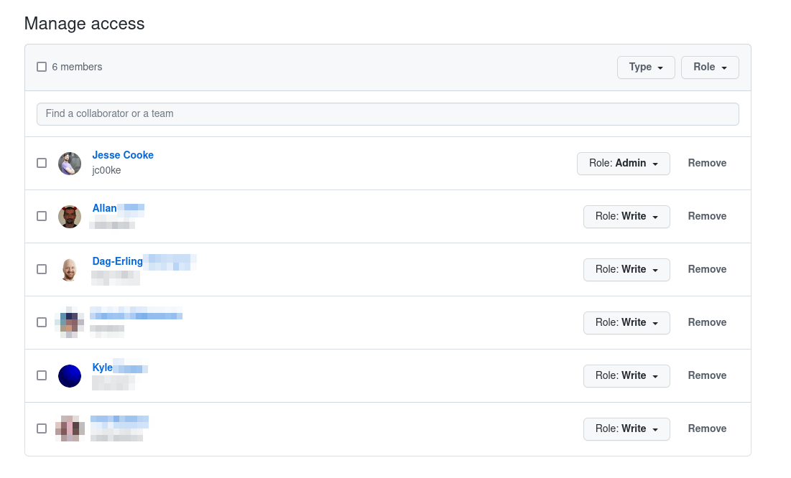Viewport: 791px width, 478px height.
Task: Click Kyle's blue sphere avatar
Action: [x=70, y=375]
